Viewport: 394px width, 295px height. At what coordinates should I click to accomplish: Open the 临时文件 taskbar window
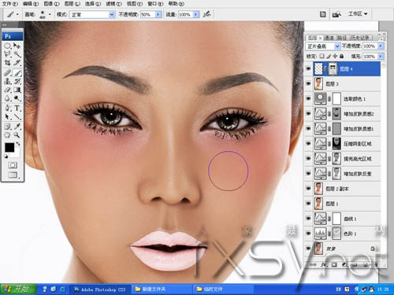tap(223, 289)
